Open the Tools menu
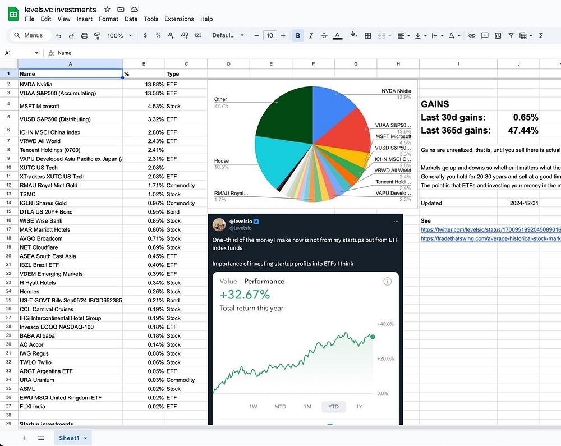The height and width of the screenshot is (446, 561). click(x=151, y=19)
